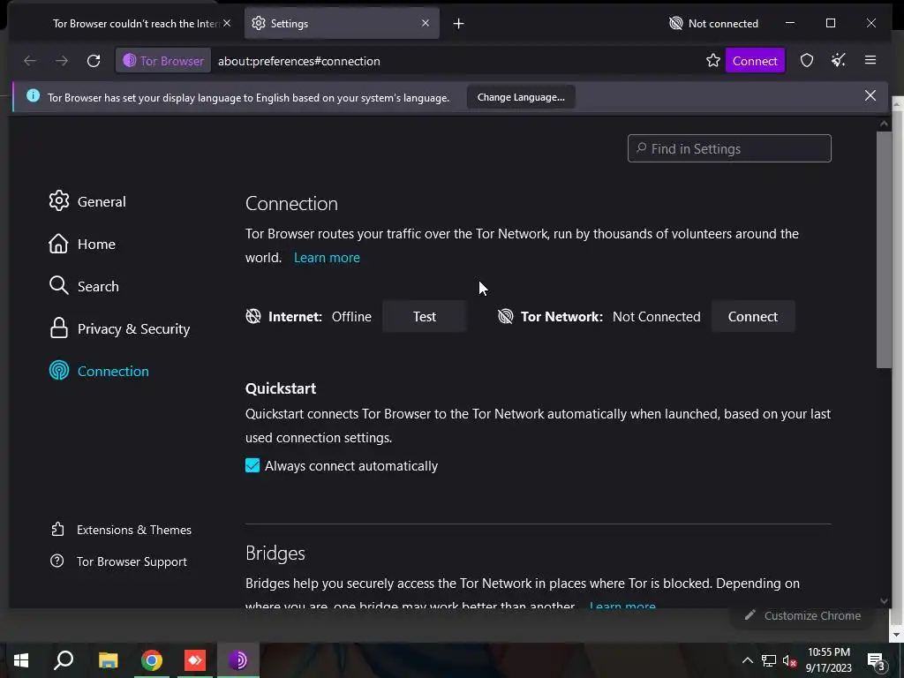
Task: Click the network tray icon
Action: (769, 660)
